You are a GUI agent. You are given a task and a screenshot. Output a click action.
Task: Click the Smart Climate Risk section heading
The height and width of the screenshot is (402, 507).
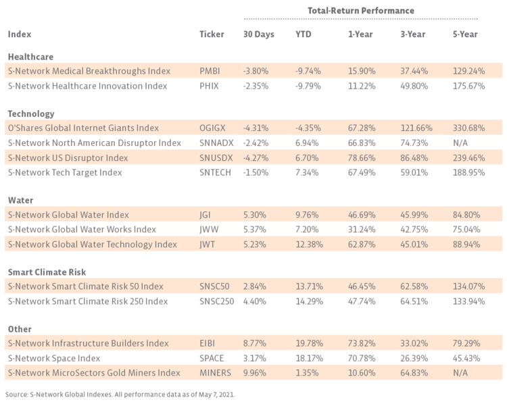click(47, 272)
